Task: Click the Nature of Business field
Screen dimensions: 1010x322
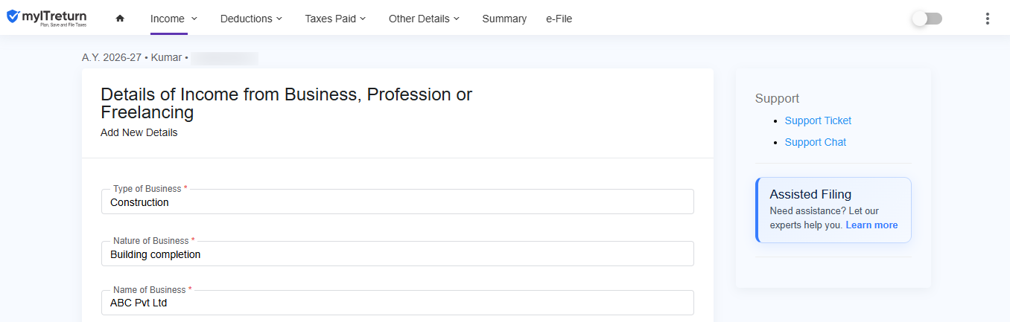Action: click(x=398, y=254)
